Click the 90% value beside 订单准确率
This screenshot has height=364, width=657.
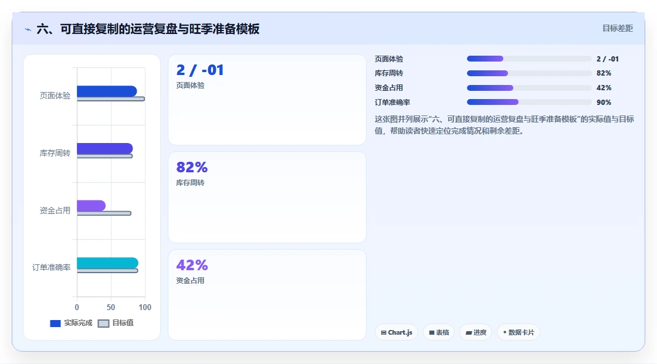604,103
